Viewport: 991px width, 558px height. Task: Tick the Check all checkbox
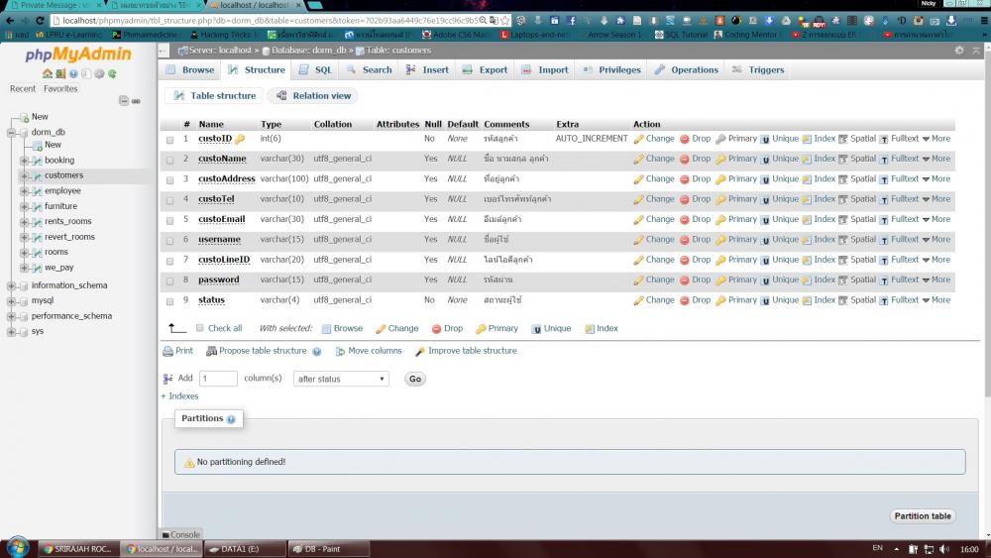coord(200,328)
